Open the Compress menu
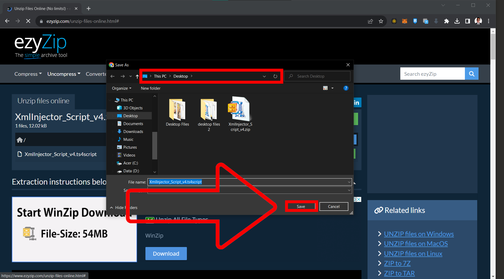The image size is (504, 279). point(28,74)
